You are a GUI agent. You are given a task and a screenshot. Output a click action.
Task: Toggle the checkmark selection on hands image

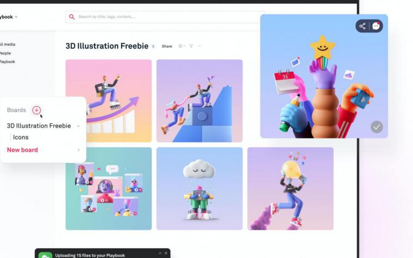[x=377, y=127]
